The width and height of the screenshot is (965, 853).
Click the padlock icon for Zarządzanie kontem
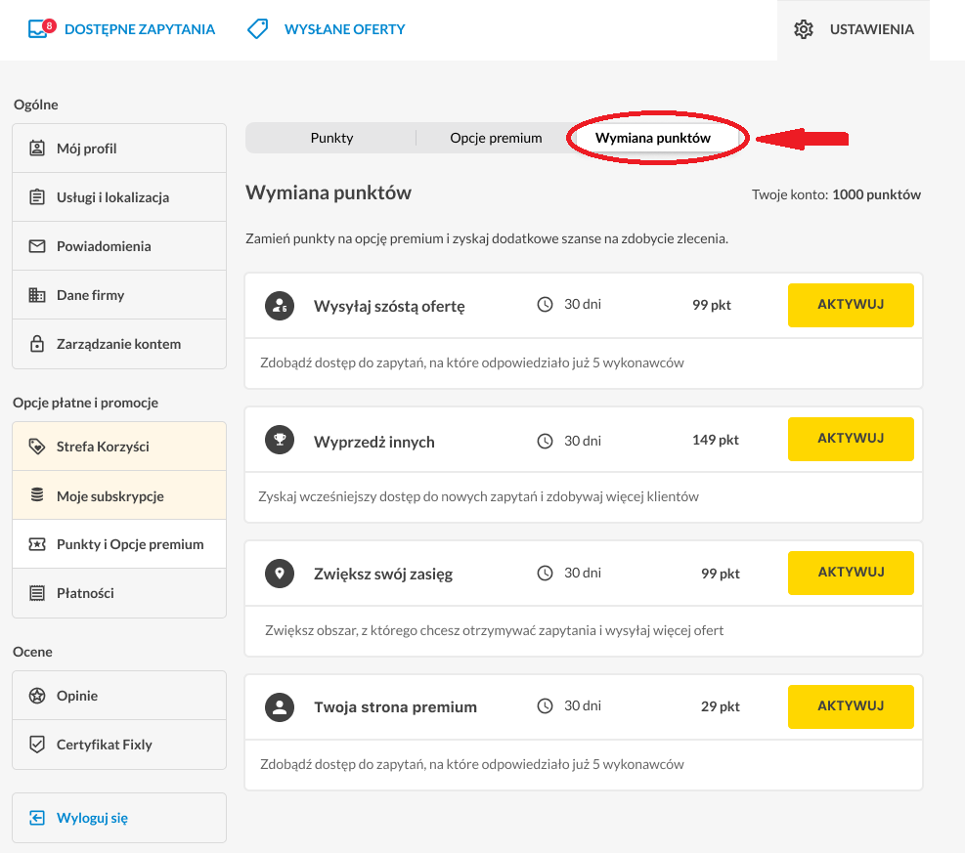(37, 344)
